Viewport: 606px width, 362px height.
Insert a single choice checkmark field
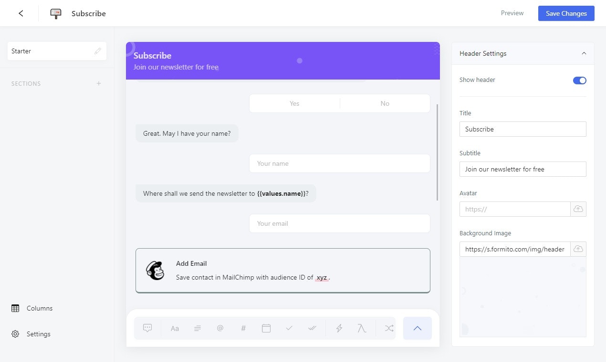pos(289,328)
